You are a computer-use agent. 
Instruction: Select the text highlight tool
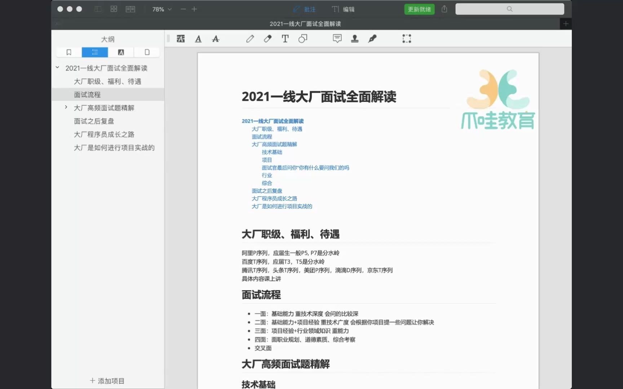(x=181, y=39)
